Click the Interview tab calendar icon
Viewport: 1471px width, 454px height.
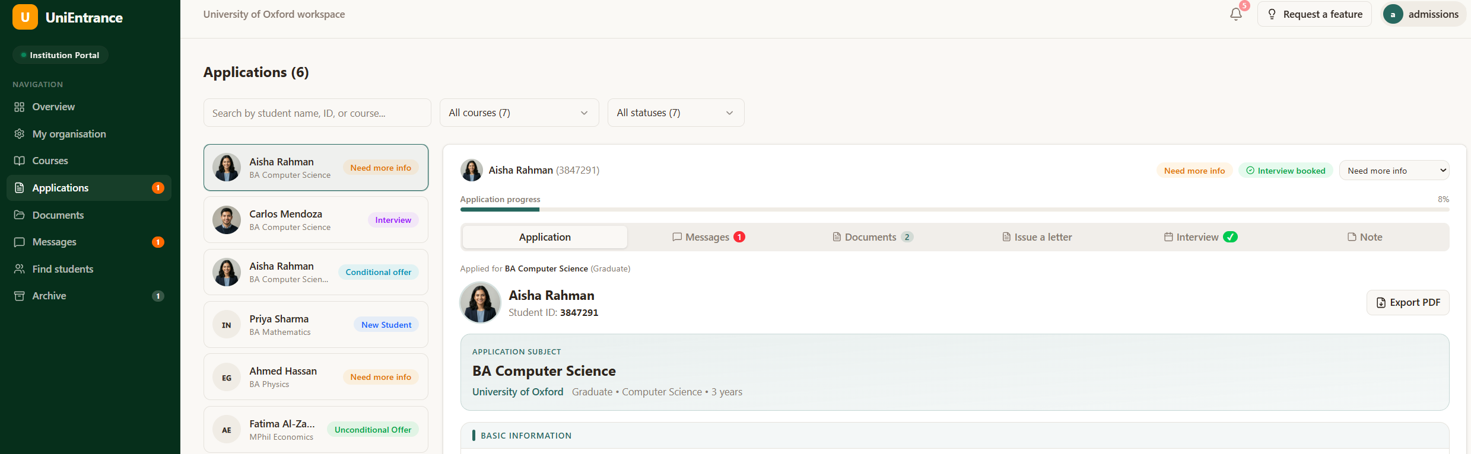click(1168, 237)
